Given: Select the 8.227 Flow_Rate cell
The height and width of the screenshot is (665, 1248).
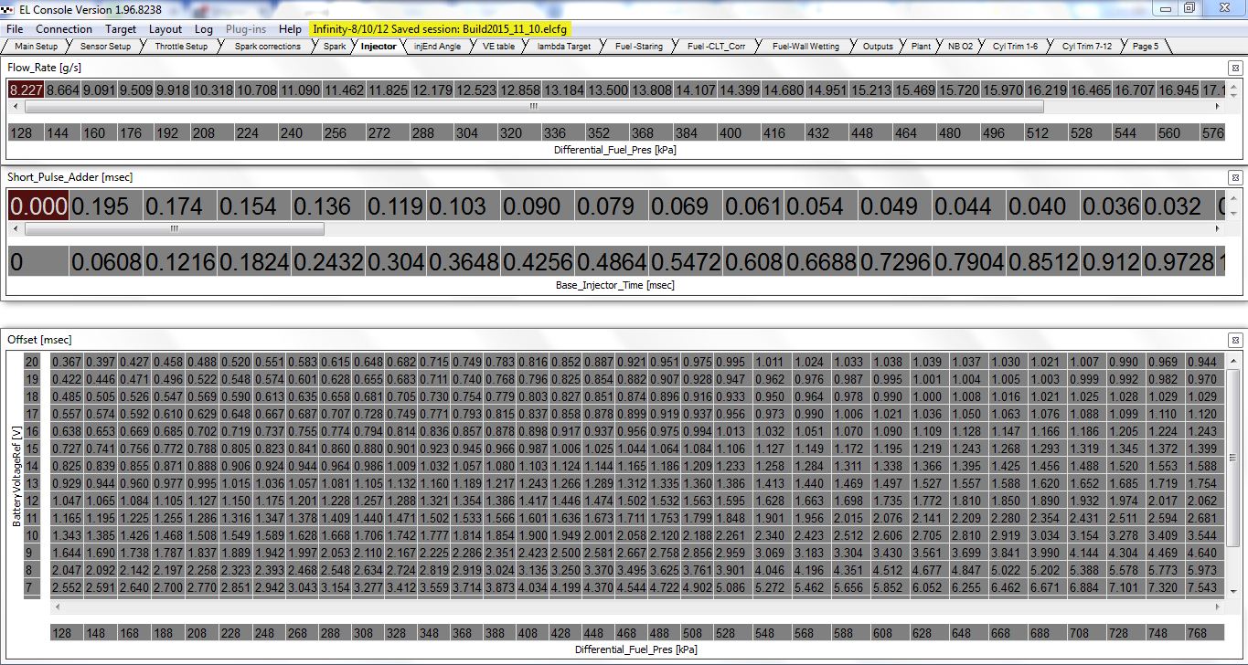Looking at the screenshot, I should click(x=25, y=90).
